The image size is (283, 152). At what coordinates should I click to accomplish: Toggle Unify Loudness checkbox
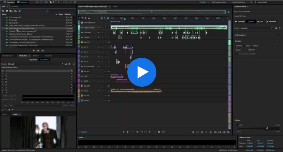tap(279, 35)
